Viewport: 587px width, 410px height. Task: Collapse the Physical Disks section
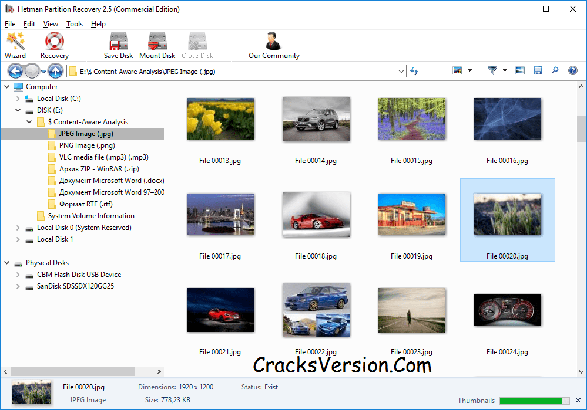coord(6,263)
